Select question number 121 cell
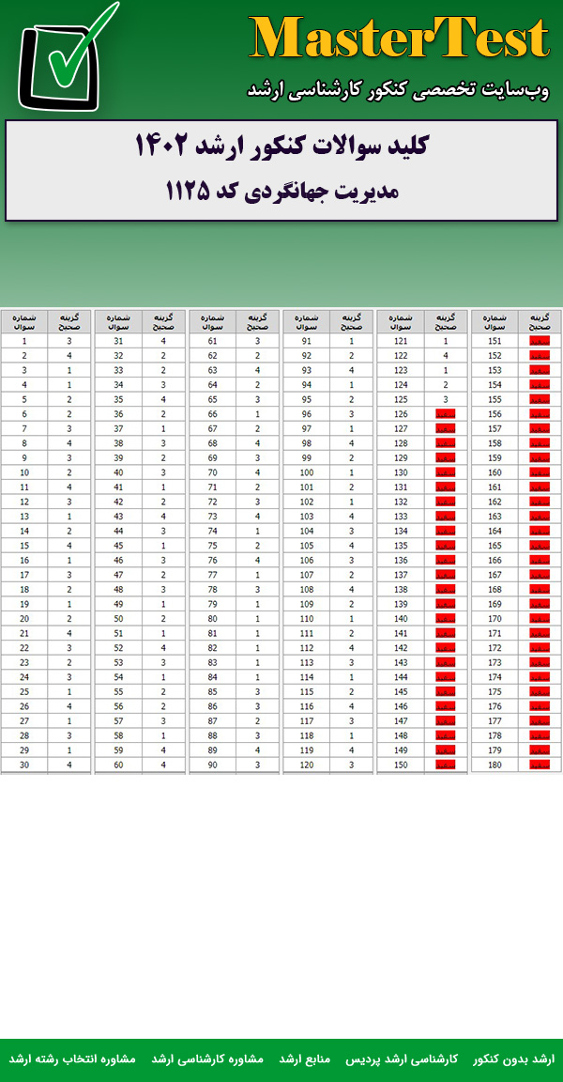This screenshot has height=1082, width=563. 401,342
